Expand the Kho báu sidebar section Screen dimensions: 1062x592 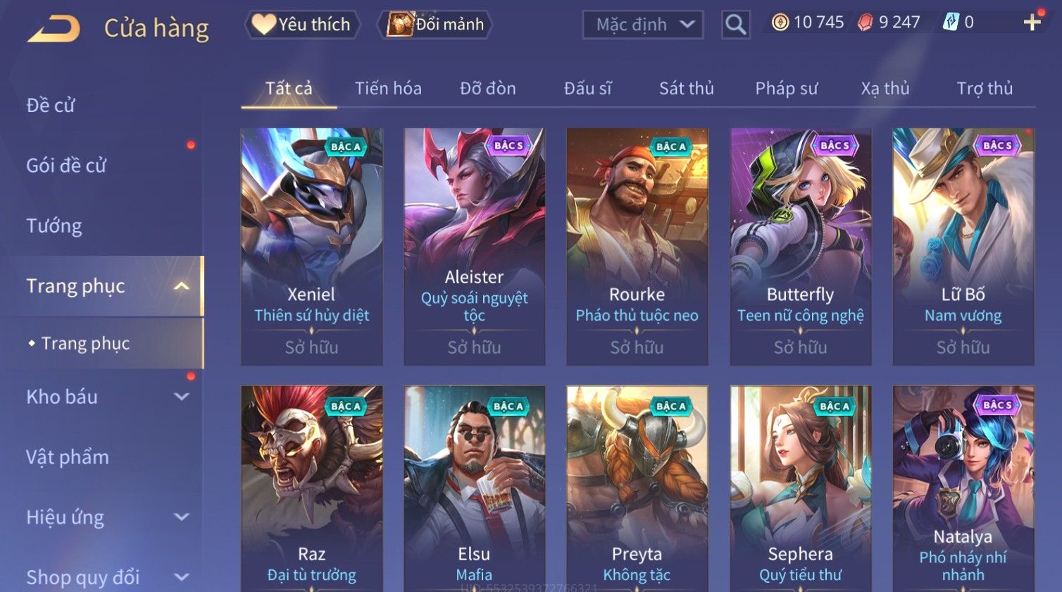pyautogui.click(x=182, y=397)
